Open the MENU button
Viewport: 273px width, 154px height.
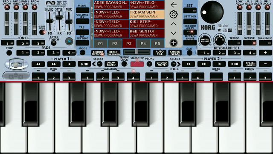coord(82,10)
